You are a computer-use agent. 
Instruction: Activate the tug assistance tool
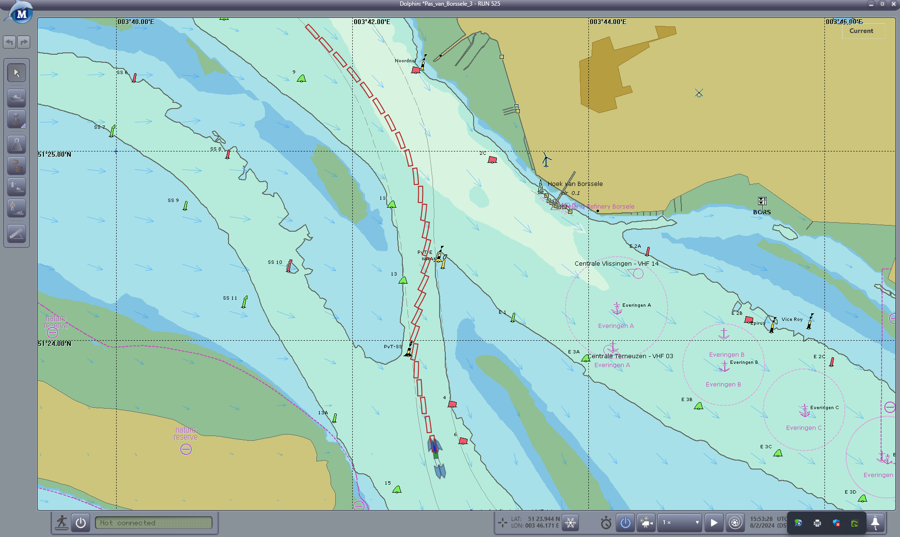click(17, 187)
